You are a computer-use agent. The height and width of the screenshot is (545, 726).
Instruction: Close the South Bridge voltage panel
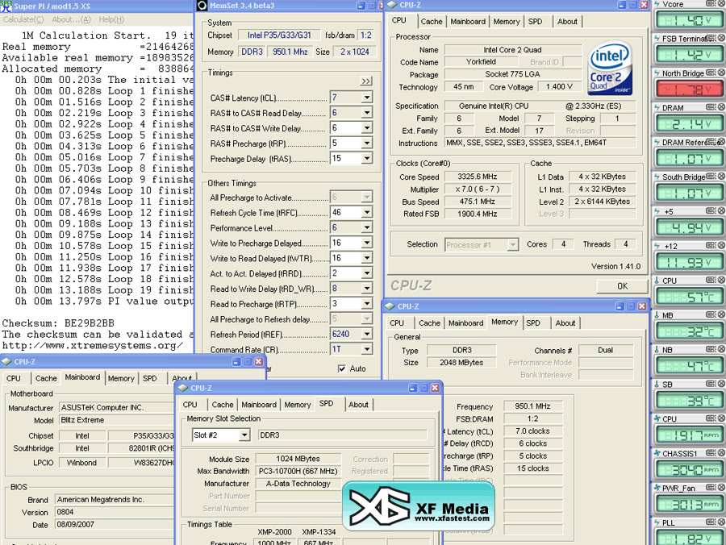pyautogui.click(x=721, y=177)
